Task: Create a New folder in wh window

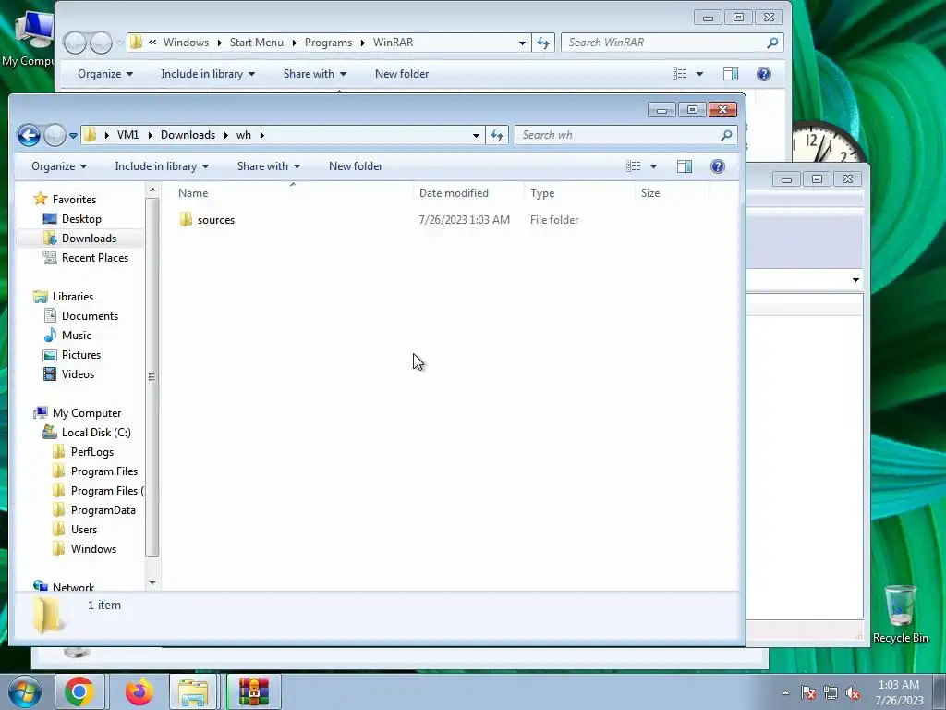Action: (x=356, y=166)
